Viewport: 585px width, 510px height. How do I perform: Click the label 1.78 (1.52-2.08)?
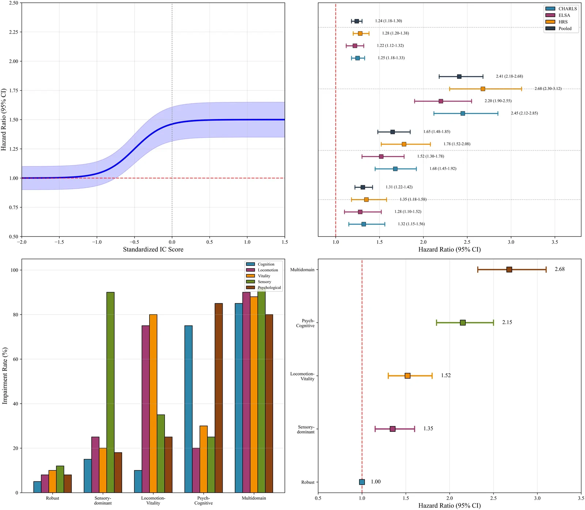click(457, 144)
